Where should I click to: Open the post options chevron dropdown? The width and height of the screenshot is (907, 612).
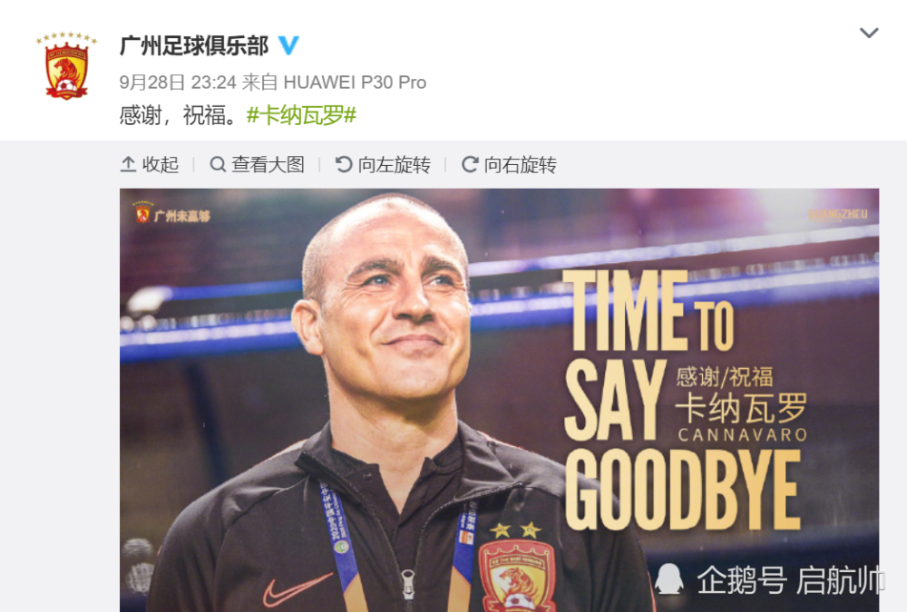869,33
